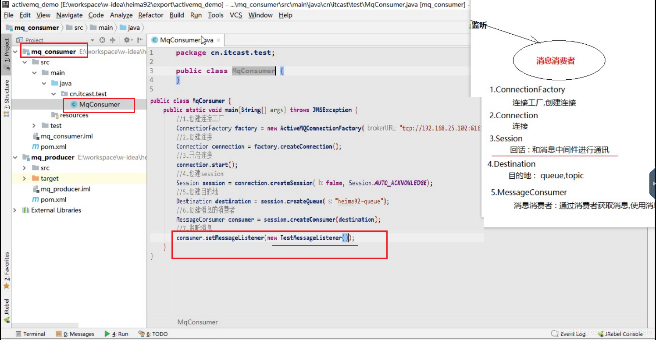Toggle the JRebel side tool window
Screen dimensions: 656x340
click(x=7, y=311)
